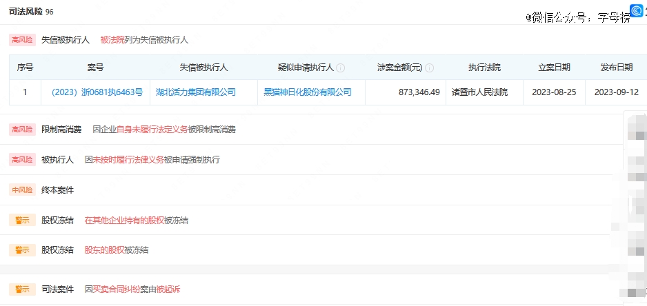Open 黑猫神日化股份有限公司 company link
This screenshot has width=647, height=306.
(308, 92)
